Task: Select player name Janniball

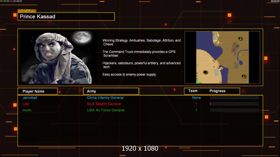Action: click(30, 98)
